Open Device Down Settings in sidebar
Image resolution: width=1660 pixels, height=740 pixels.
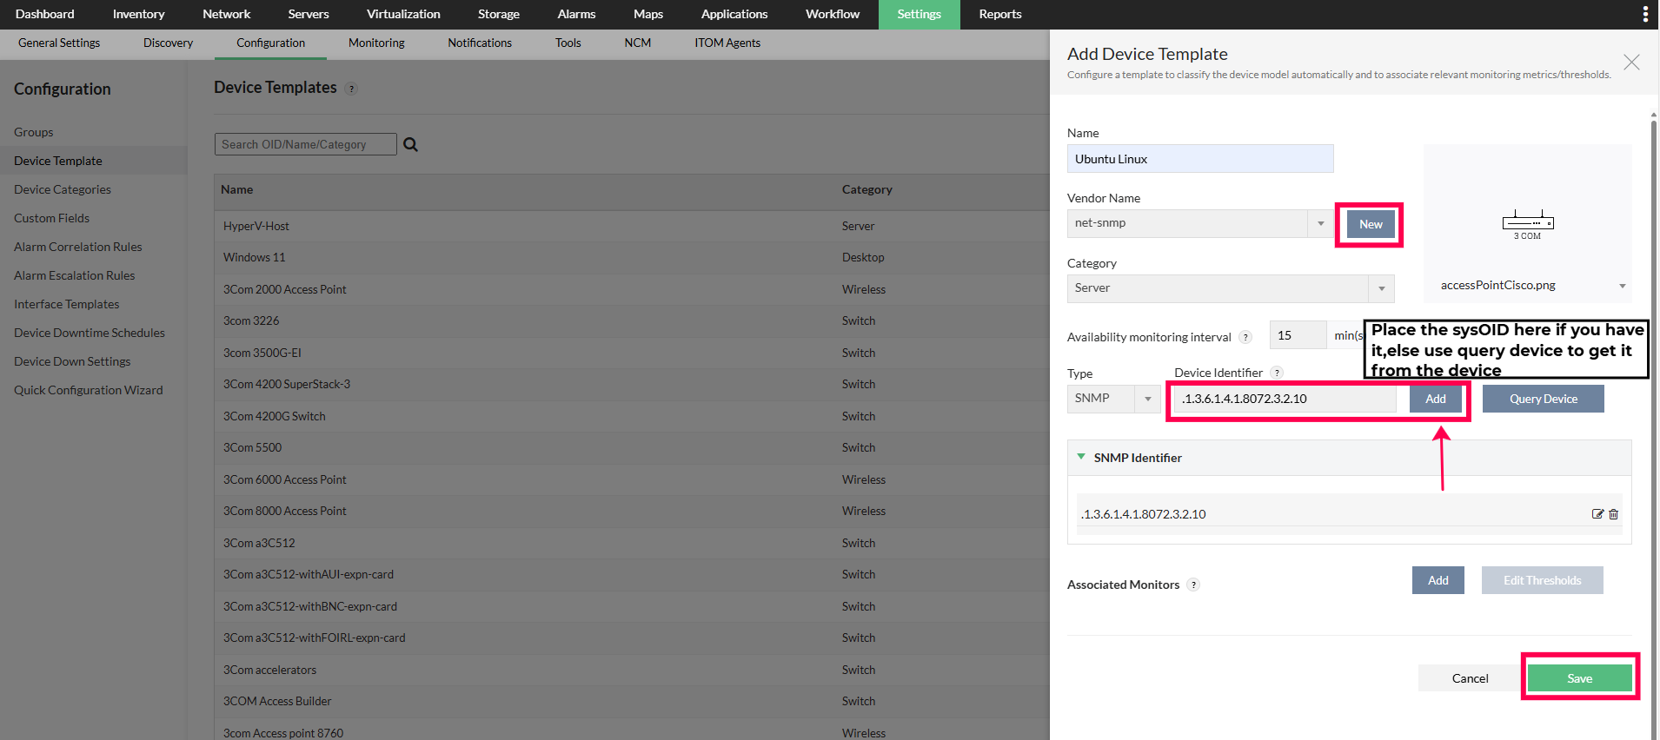tap(72, 361)
